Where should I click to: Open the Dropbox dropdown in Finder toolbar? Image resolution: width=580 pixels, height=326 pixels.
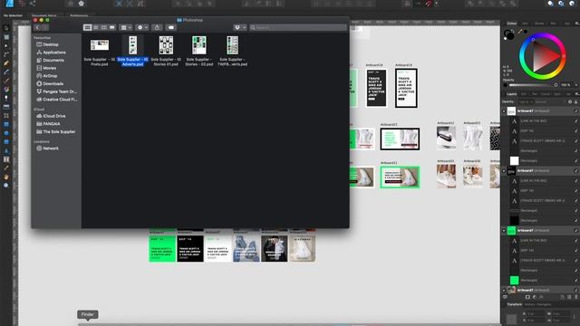(x=240, y=27)
